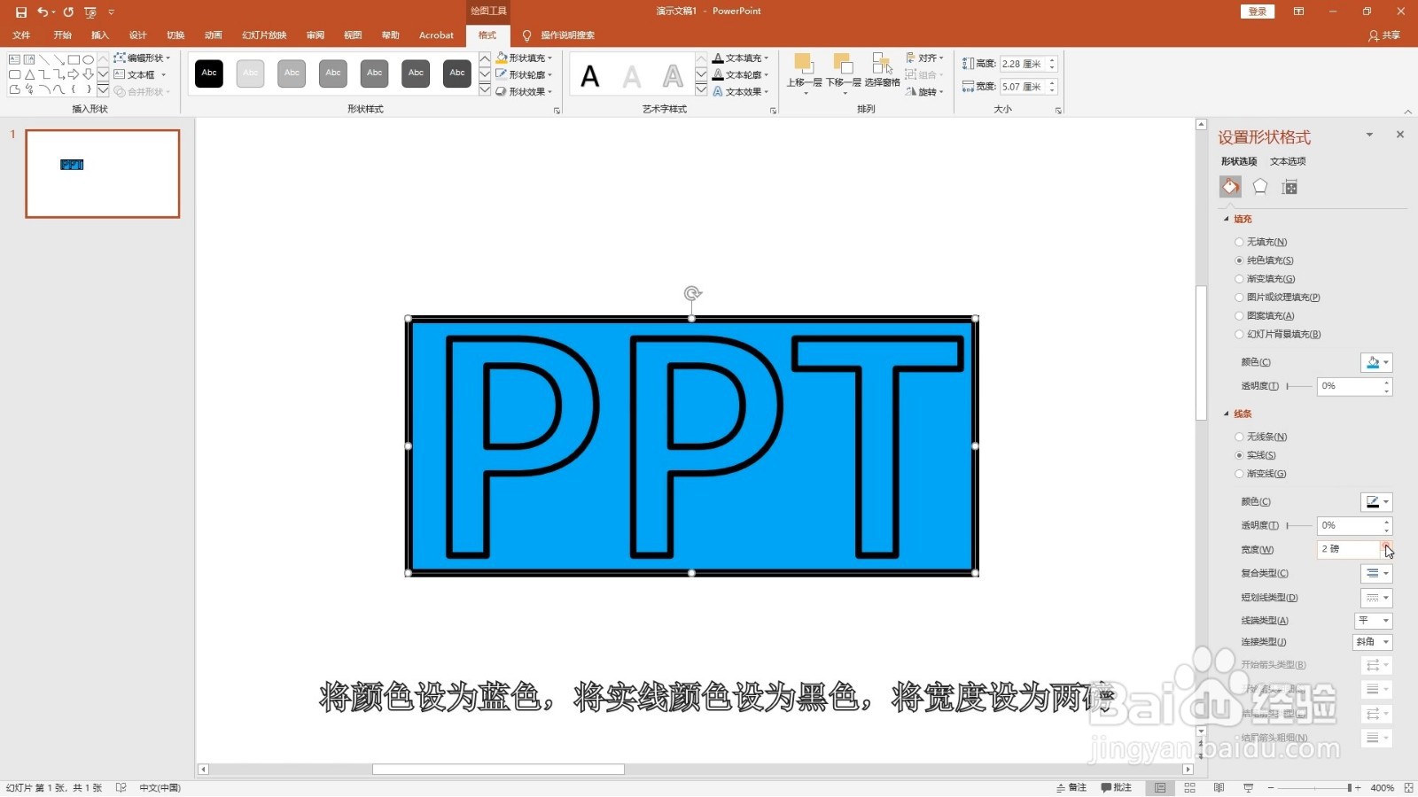1418x797 pixels.
Task: Switch to the 文本选项 tab
Action: [1287, 161]
